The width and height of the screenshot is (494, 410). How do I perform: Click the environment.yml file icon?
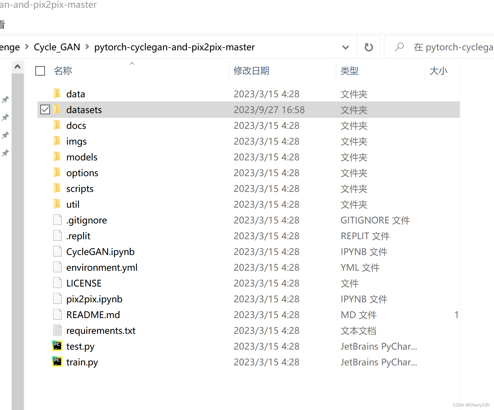[57, 267]
